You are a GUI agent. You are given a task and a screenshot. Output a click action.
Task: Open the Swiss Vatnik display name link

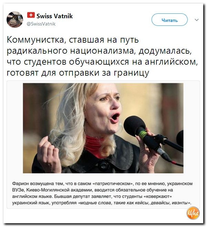click(x=54, y=16)
